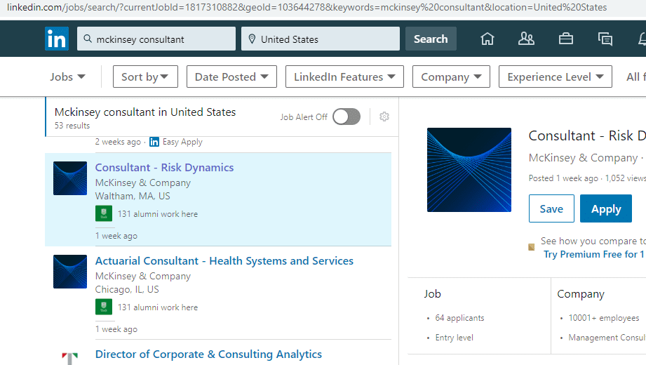Open the LinkedIn Features filter dropdown
This screenshot has height=365, width=646.
[x=344, y=77]
